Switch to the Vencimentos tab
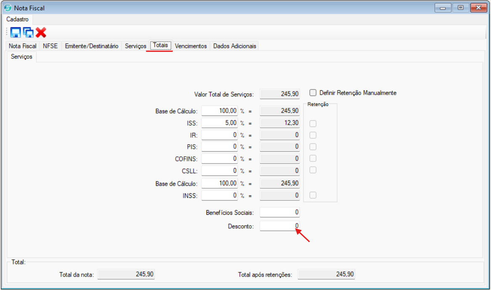Screen dimensions: 491x290 pos(191,46)
